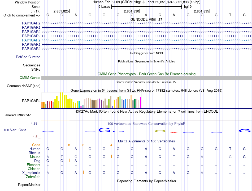The width and height of the screenshot is (252, 191).
Task: Click the red A in the PhyloP logo
Action: click(174, 133)
